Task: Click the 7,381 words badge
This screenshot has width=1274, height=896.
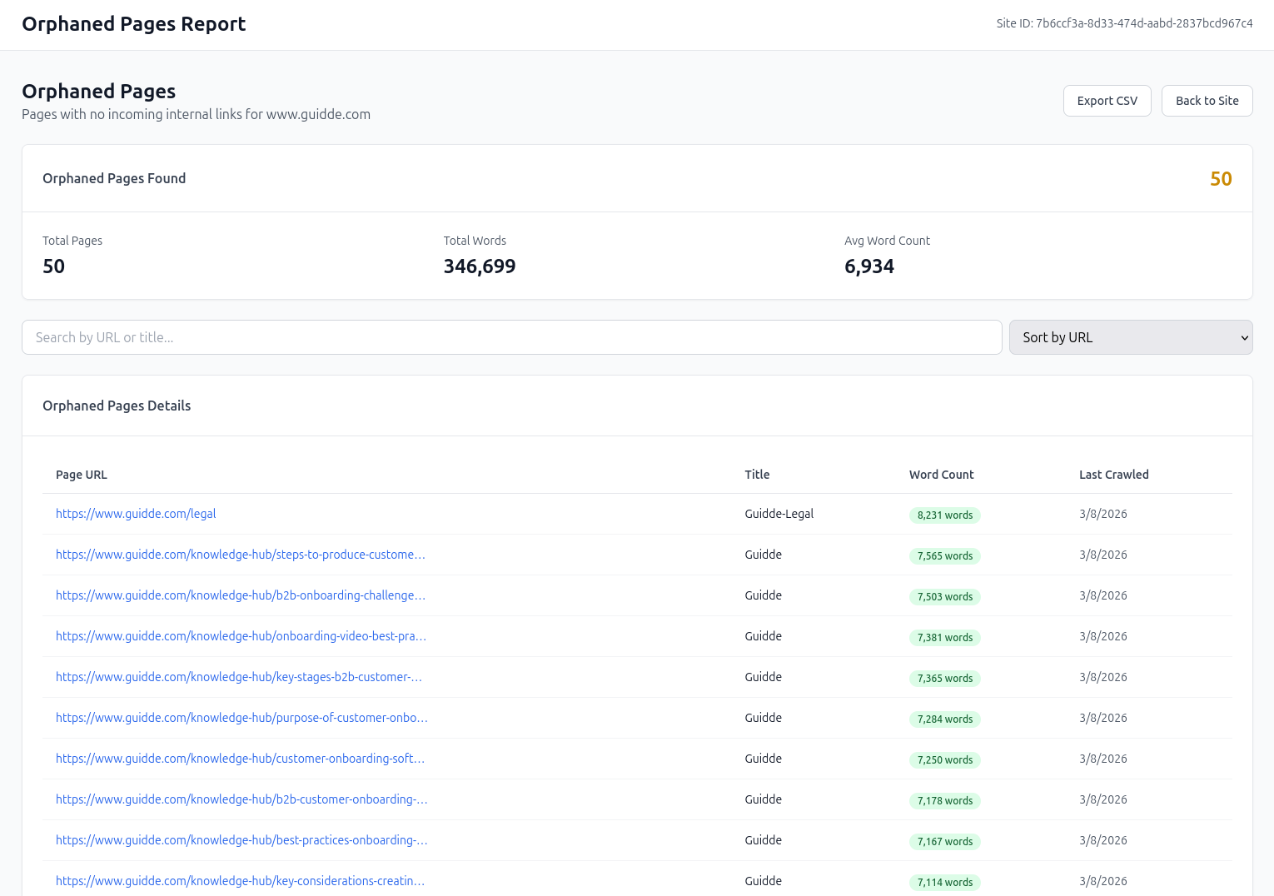Action: pos(945,638)
